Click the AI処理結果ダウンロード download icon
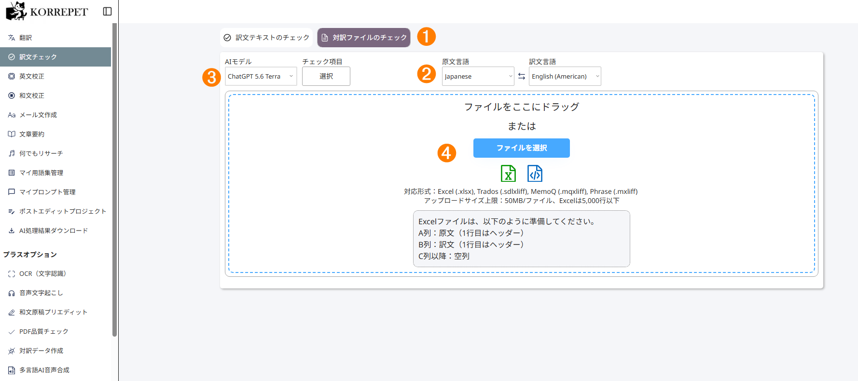The image size is (858, 381). coord(12,231)
